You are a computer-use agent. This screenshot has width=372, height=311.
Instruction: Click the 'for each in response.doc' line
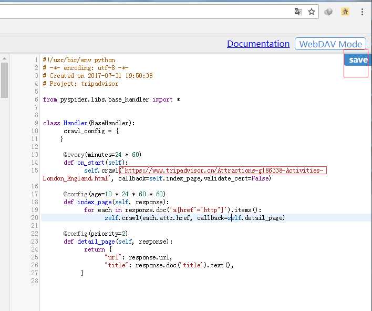click(x=172, y=210)
